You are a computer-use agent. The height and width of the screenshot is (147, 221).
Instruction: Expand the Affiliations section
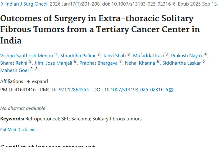pyautogui.click(x=40, y=81)
